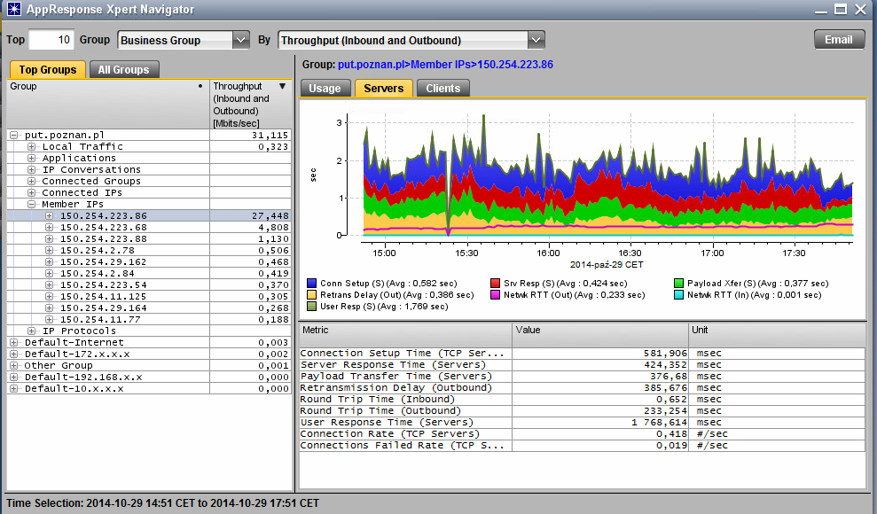Expand the 150.254.2.84 node
Image resolution: width=877 pixels, height=514 pixels.
(50, 273)
